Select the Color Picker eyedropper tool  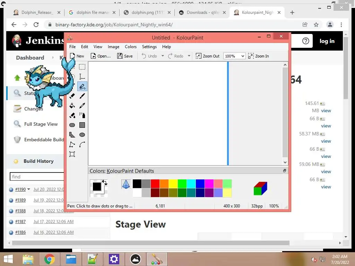tap(82, 106)
